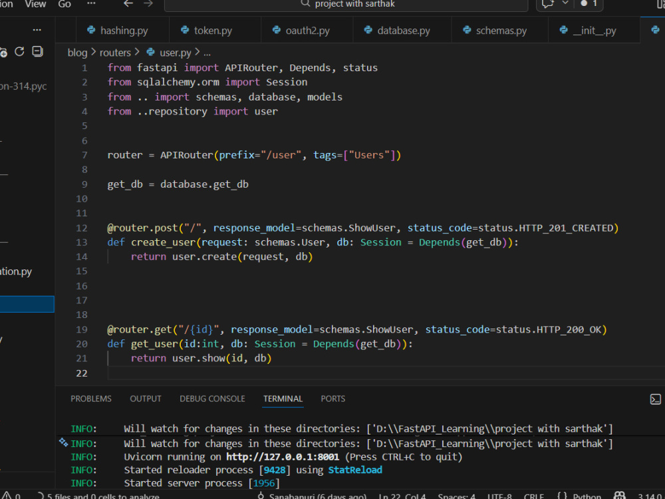The image size is (665, 499).
Task: Open the git blame 'Sanabapuri (6 days ago)' status
Action: [312, 496]
